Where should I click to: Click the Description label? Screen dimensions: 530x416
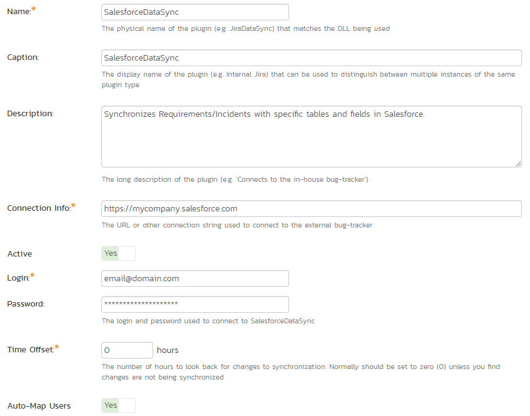[30, 114]
